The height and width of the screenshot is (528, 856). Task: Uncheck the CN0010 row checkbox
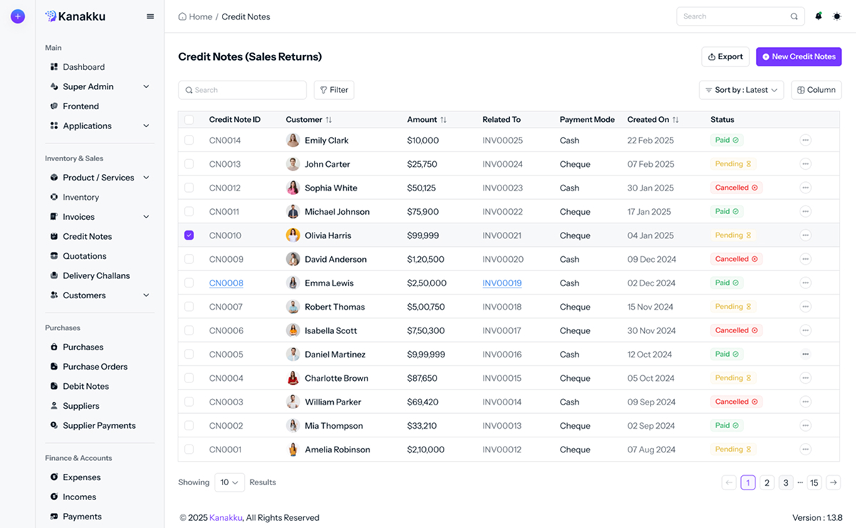coord(189,235)
